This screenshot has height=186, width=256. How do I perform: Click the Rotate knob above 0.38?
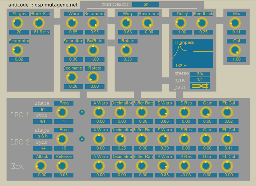click(x=126, y=50)
